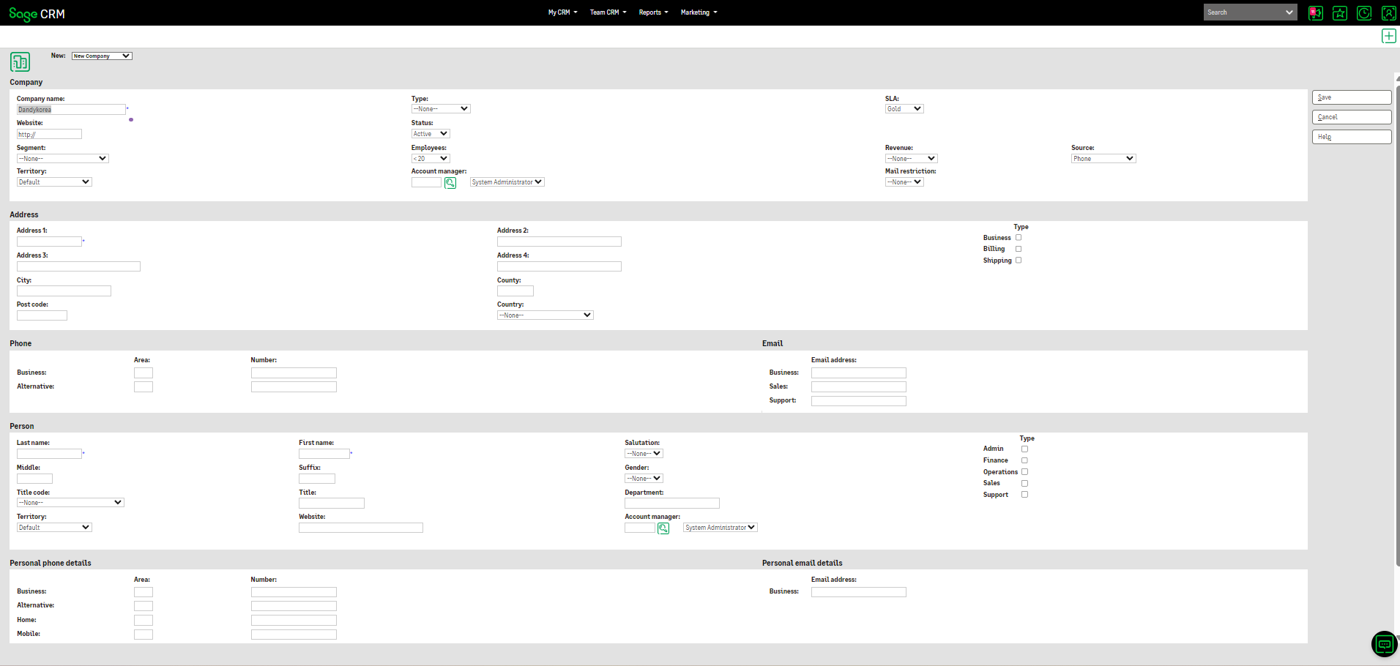Click the Company name field
1400x666 pixels.
(x=71, y=109)
